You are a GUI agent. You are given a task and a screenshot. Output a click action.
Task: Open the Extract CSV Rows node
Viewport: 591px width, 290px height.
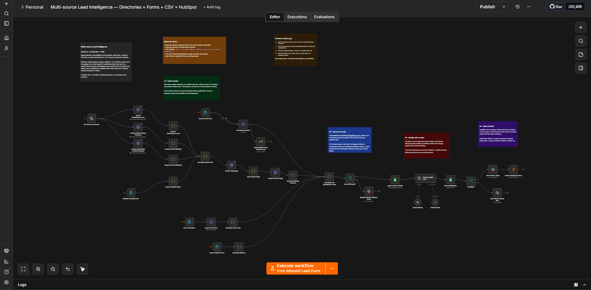[x=211, y=222]
